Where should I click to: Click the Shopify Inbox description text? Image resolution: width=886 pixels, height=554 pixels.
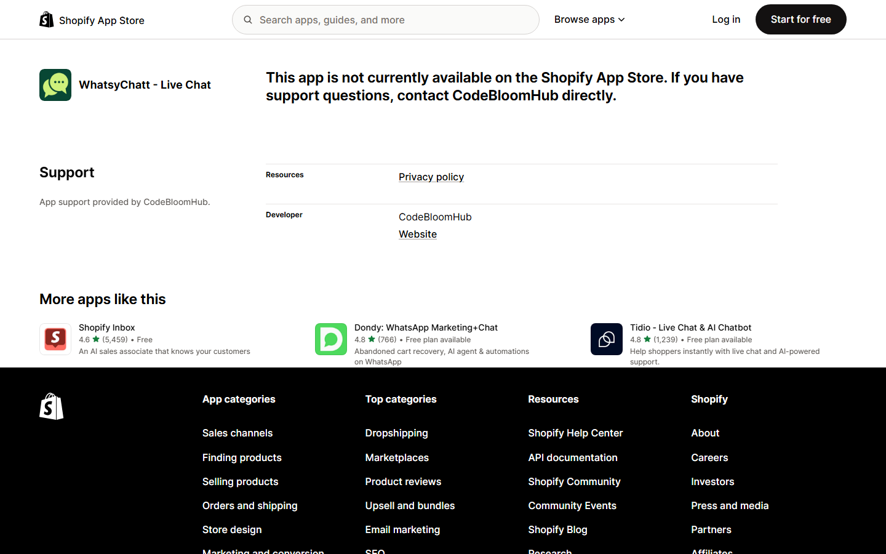tap(164, 351)
